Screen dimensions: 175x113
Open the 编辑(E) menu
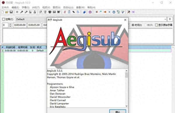pyautogui.click(x=15, y=8)
